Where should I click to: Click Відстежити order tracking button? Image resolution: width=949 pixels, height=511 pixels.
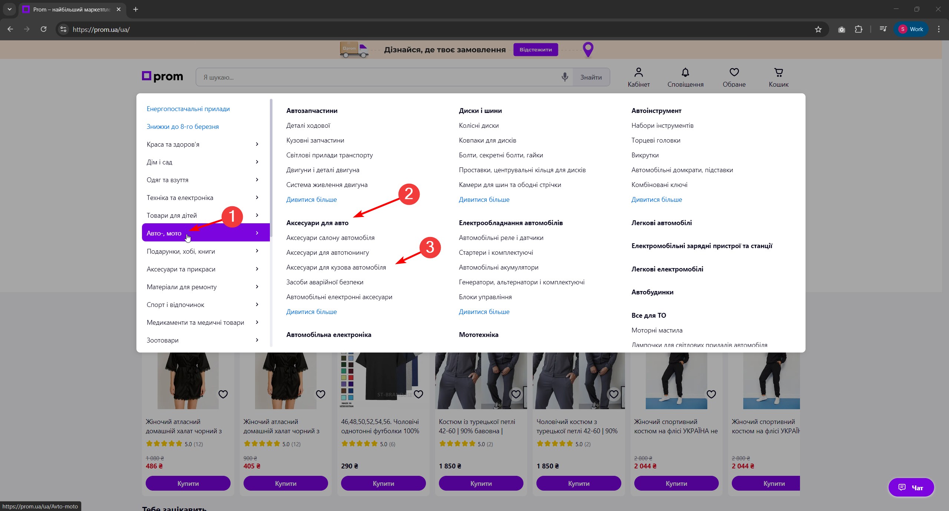(x=535, y=50)
